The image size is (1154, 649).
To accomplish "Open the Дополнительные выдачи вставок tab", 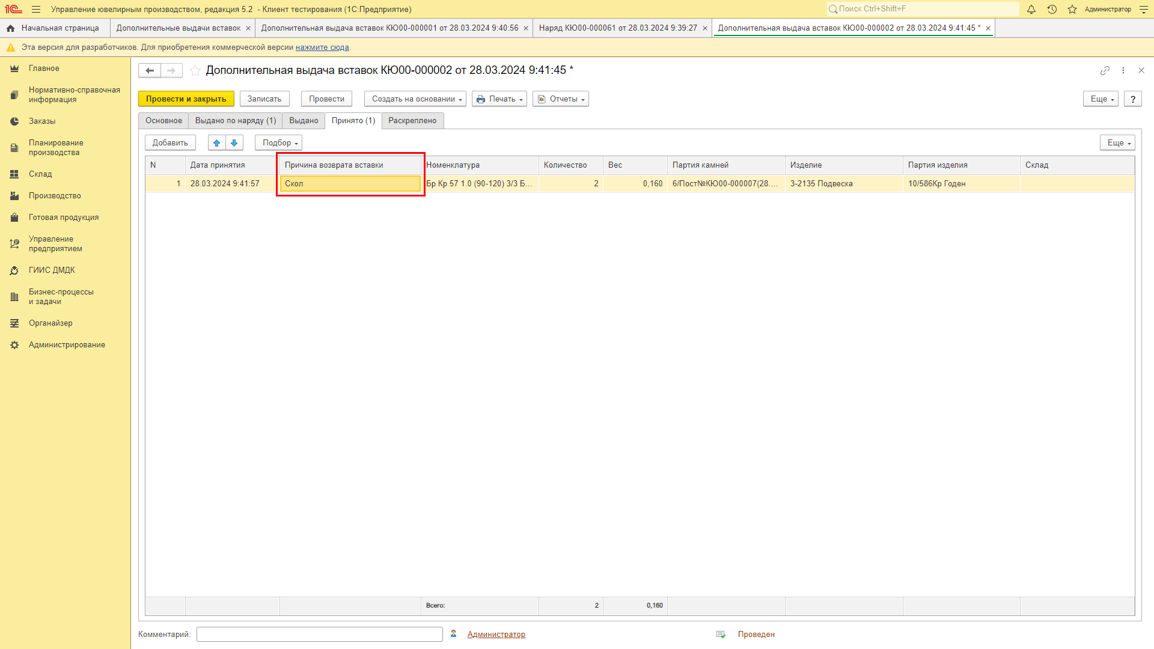I will click(x=179, y=28).
